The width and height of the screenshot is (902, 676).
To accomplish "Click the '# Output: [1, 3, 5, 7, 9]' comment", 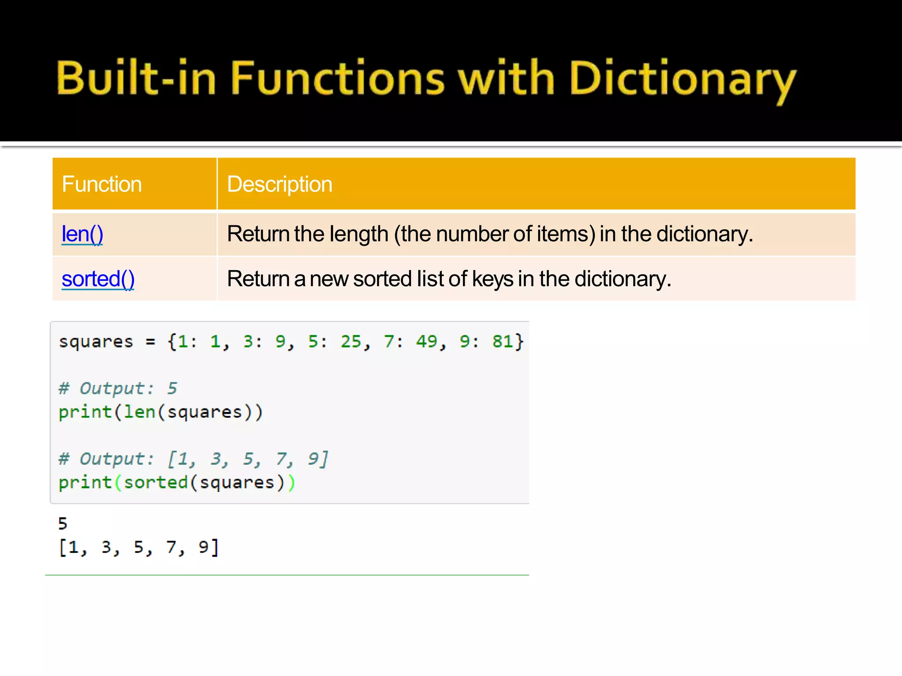I will [194, 459].
